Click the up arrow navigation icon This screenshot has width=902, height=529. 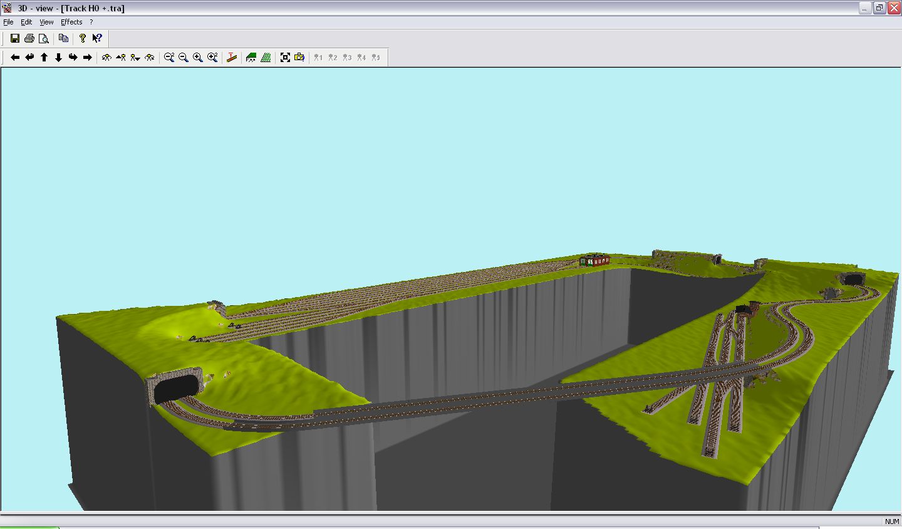pos(44,58)
